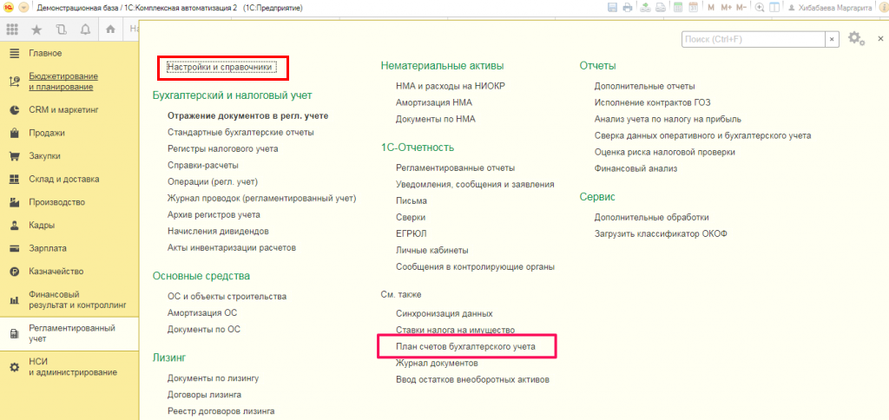Open Стандартные бухгалтерские отчеты
This screenshot has height=420, width=889.
[241, 132]
